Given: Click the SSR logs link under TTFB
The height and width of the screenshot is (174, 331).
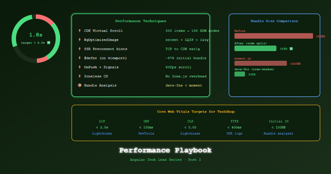Looking at the screenshot, I should pyautogui.click(x=234, y=134).
